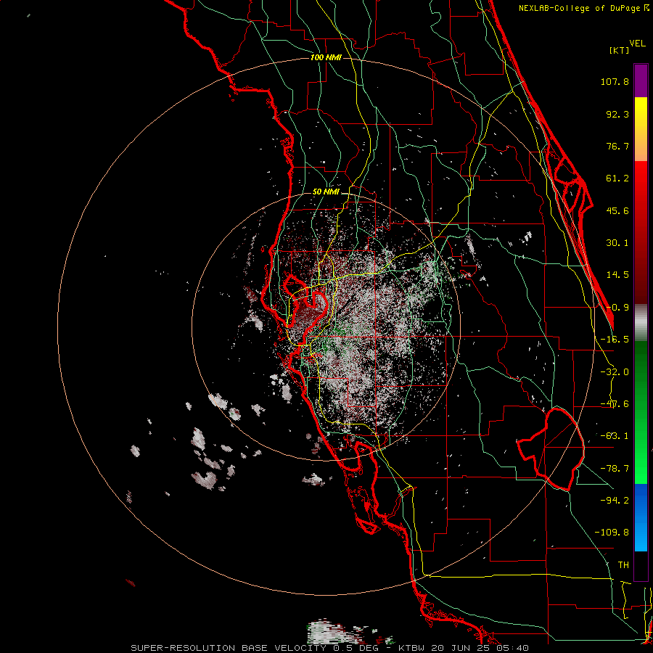Click the NEXLAB-College of DuPage label

(580, 8)
